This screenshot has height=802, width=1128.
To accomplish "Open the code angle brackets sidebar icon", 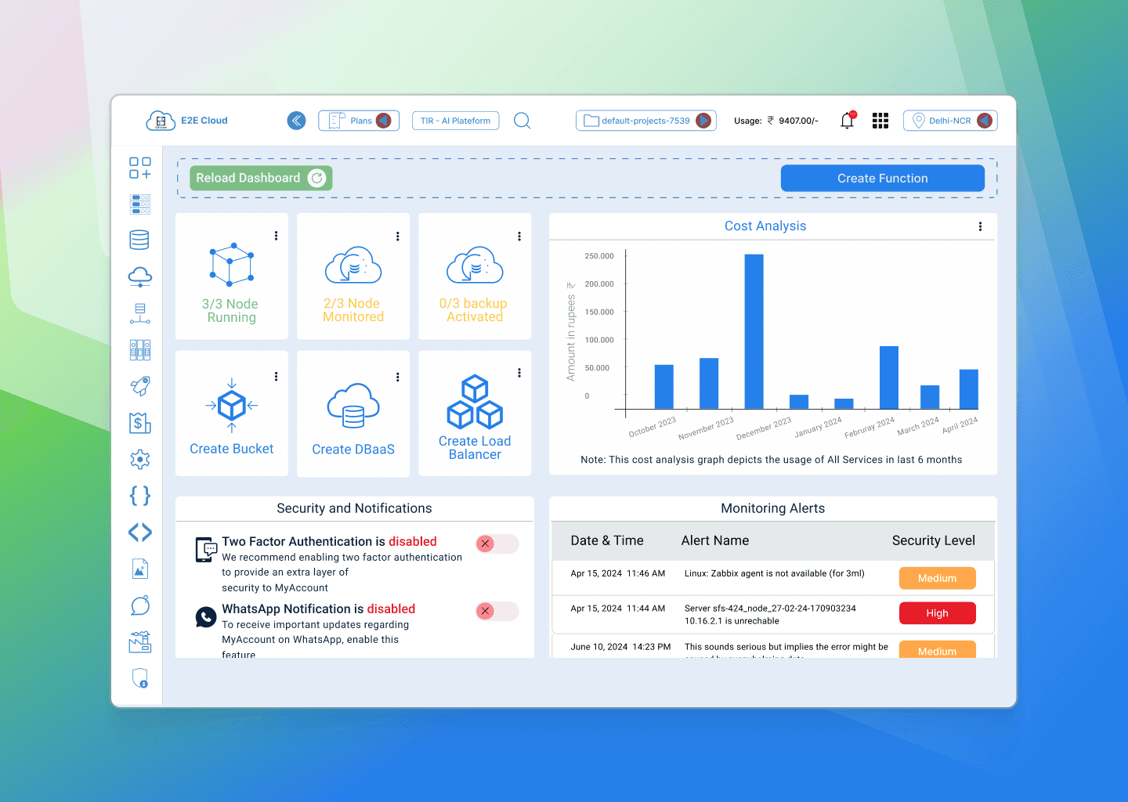I will 140,533.
